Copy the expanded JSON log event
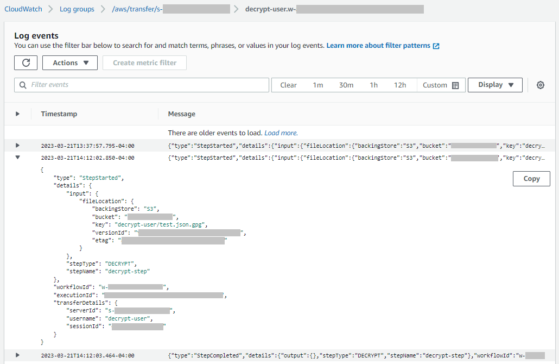 (531, 178)
